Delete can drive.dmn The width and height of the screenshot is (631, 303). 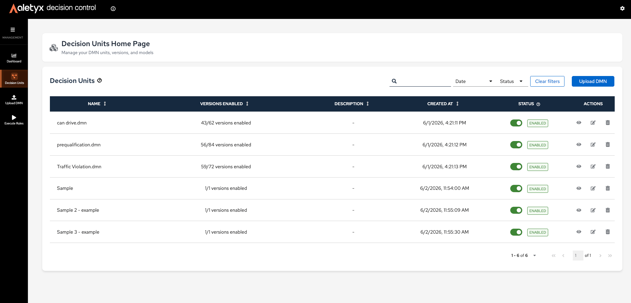(x=608, y=123)
